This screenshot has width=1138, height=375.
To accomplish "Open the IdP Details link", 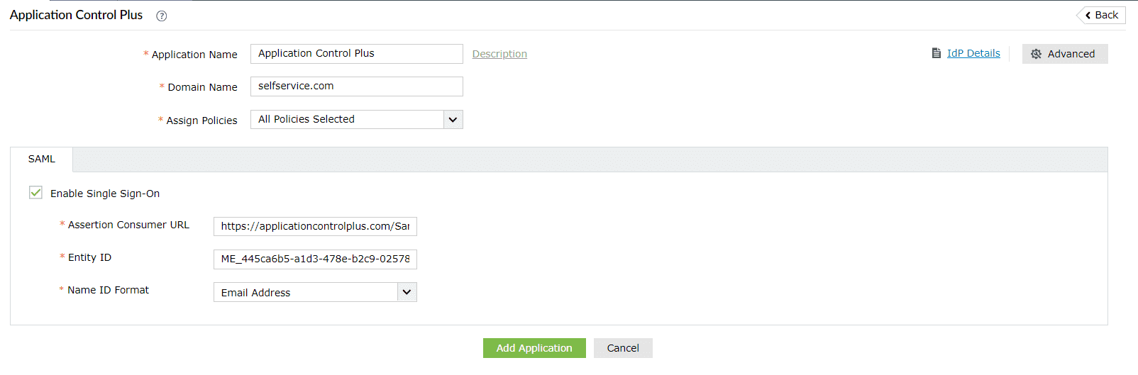I will click(x=973, y=53).
